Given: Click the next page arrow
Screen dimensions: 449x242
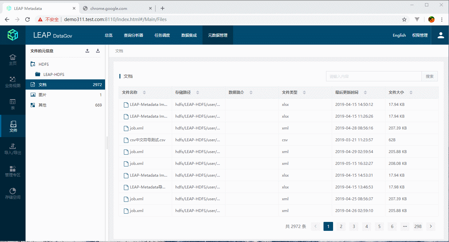Looking at the screenshot, I should coord(431,226).
